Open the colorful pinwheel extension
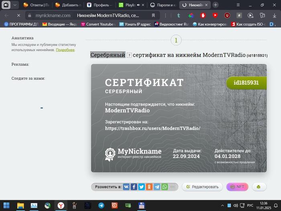This screenshot has height=211, width=281. tap(191, 16)
